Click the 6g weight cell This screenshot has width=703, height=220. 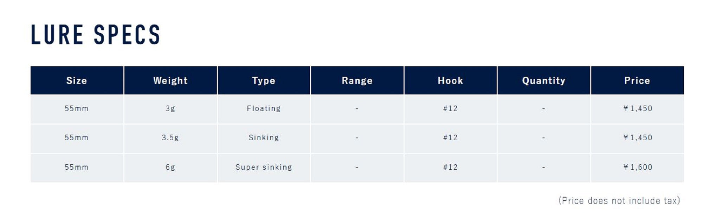coord(170,167)
